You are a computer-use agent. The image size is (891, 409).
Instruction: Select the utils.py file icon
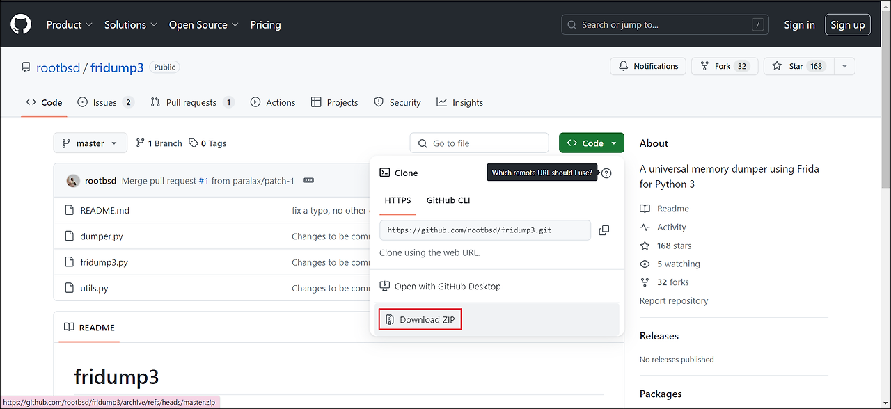(x=69, y=288)
